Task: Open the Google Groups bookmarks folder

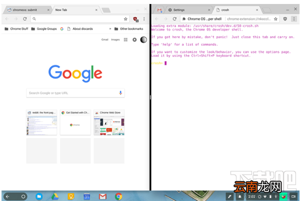Action: tap(44, 29)
